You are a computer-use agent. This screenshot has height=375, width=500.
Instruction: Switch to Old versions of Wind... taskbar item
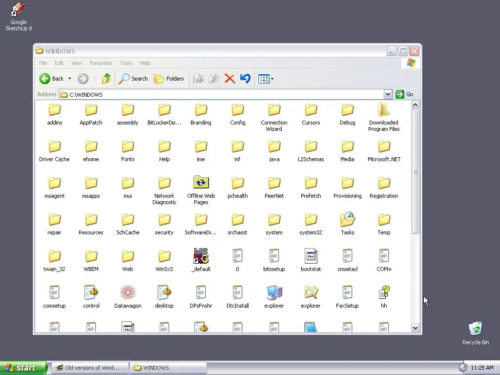tap(90, 368)
